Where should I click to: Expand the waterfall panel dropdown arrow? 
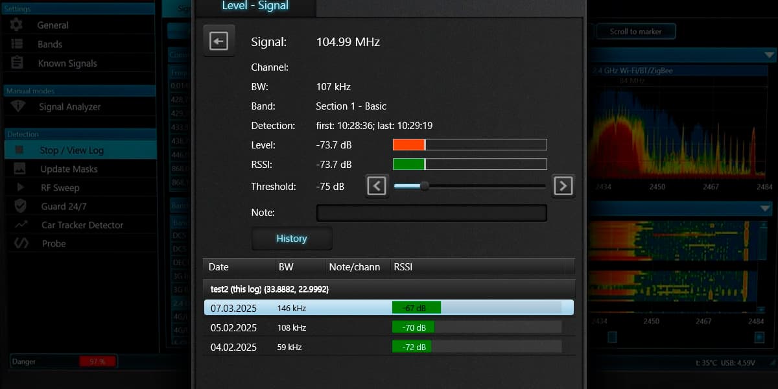766,208
